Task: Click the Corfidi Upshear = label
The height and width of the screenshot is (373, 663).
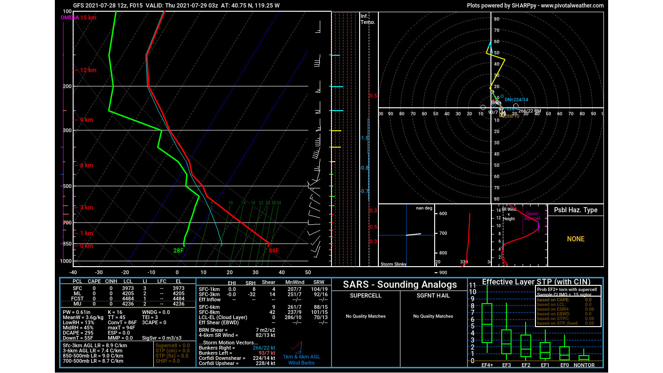Action: (218, 363)
